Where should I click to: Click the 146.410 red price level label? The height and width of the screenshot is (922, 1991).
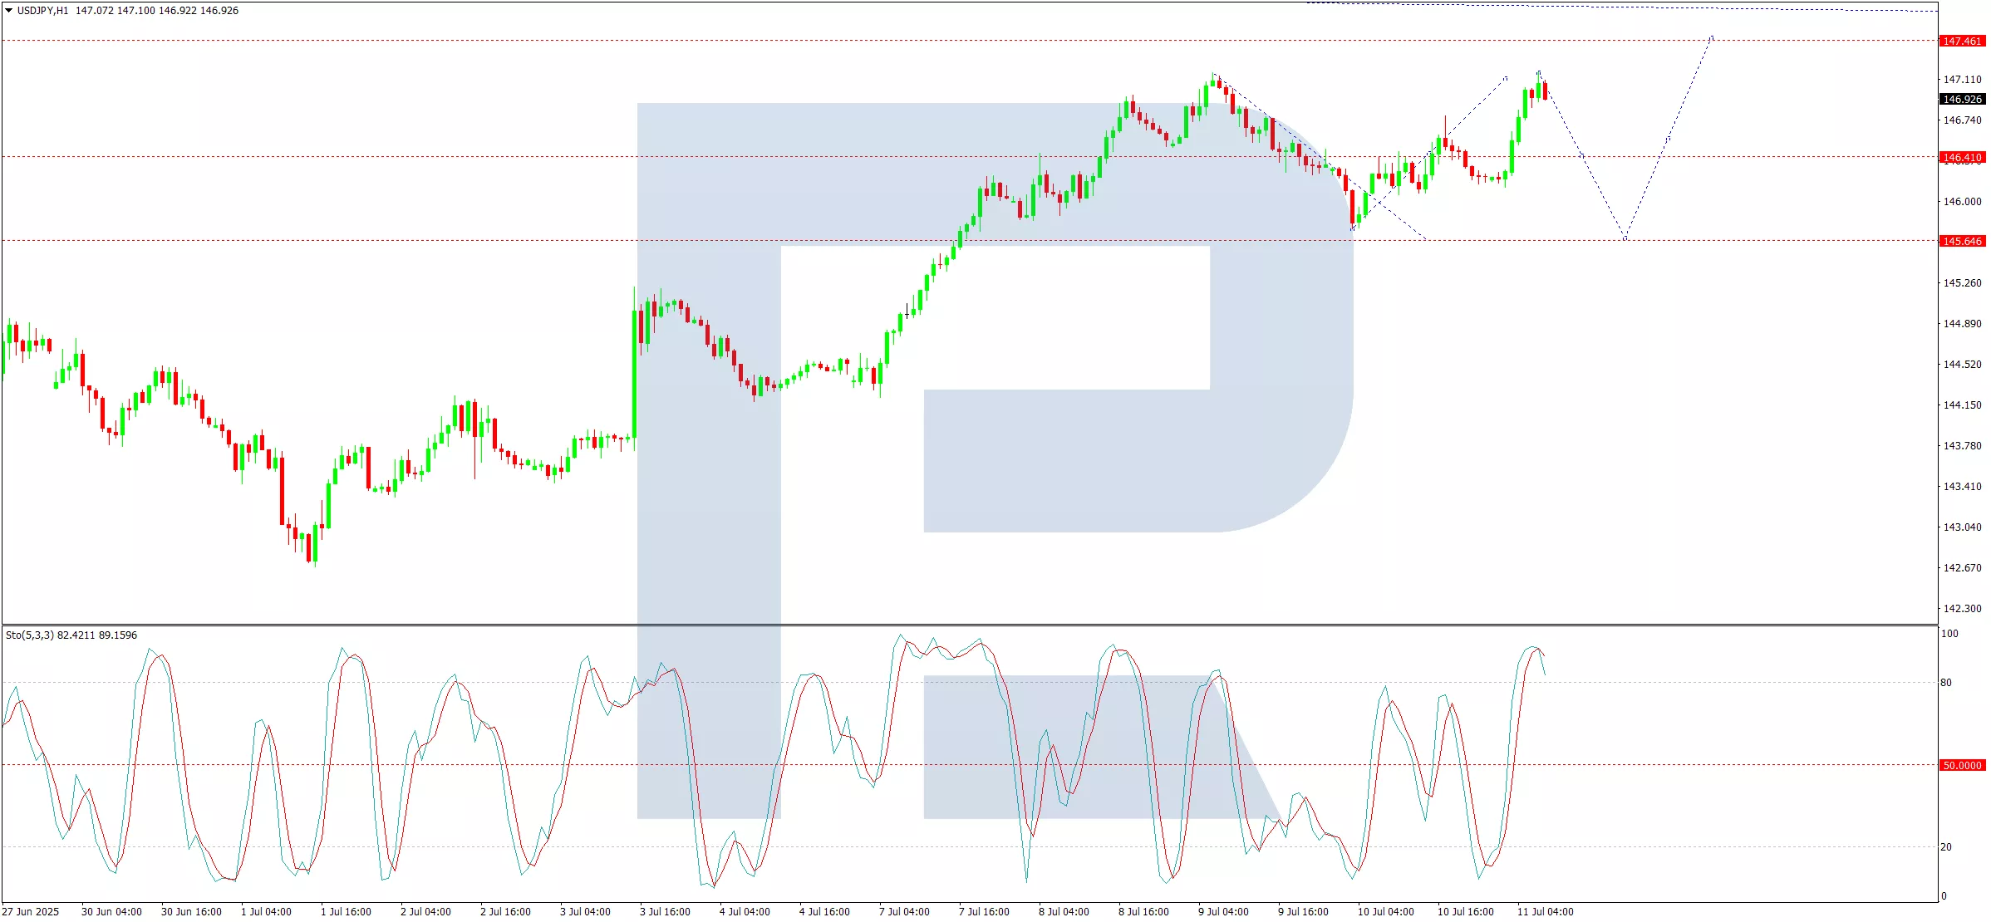click(x=1962, y=158)
